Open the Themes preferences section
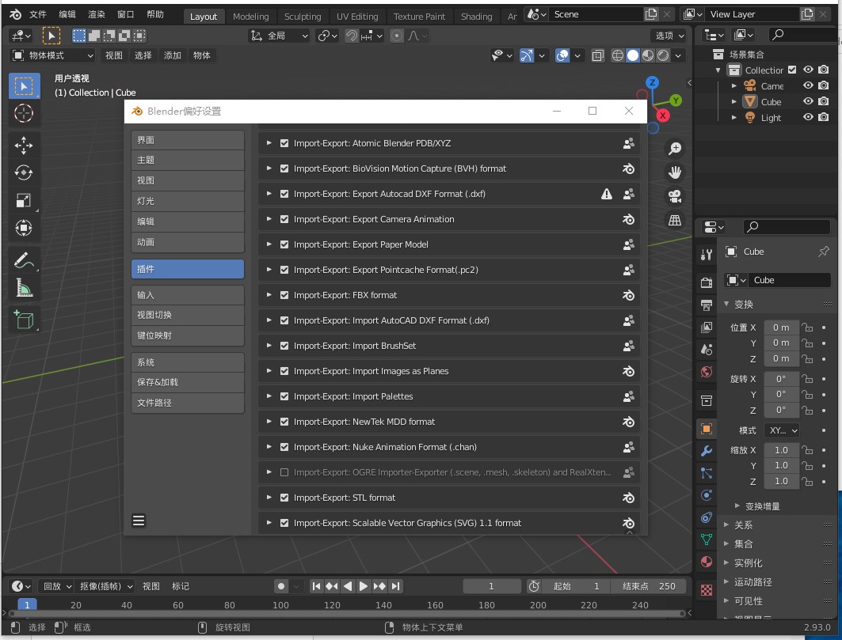The height and width of the screenshot is (640, 842). (x=188, y=160)
